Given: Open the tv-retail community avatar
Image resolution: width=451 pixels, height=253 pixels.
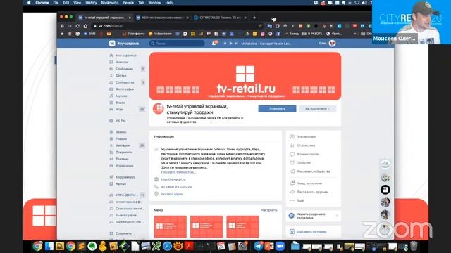Looking at the screenshot, I should click(x=158, y=108).
